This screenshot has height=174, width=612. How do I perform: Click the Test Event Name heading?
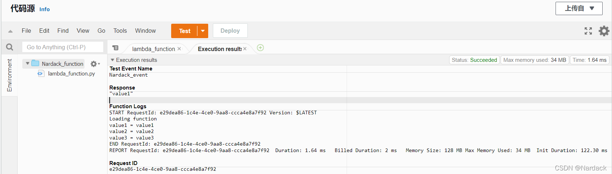[131, 69]
